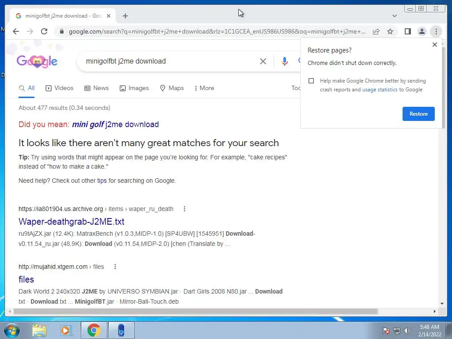Click the horizontal scrollbar left arrow
This screenshot has width=452, height=339.
[10, 311]
